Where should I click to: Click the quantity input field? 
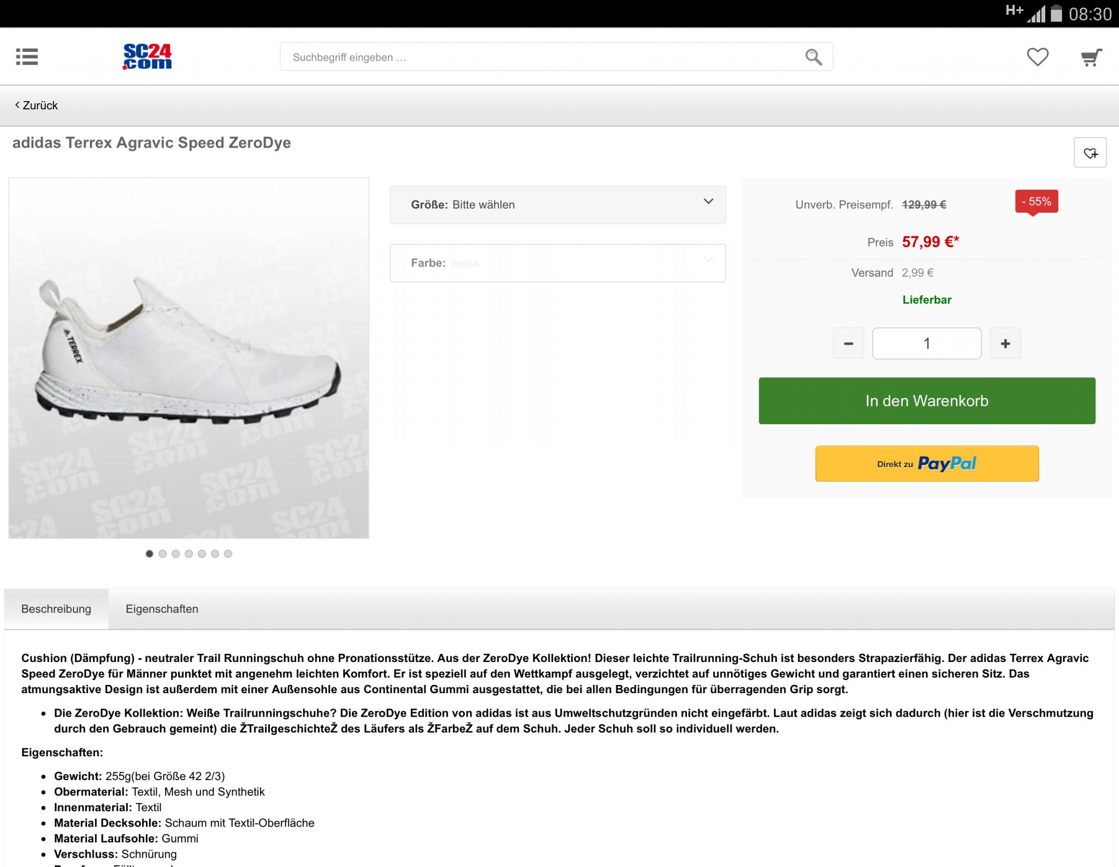click(x=927, y=343)
